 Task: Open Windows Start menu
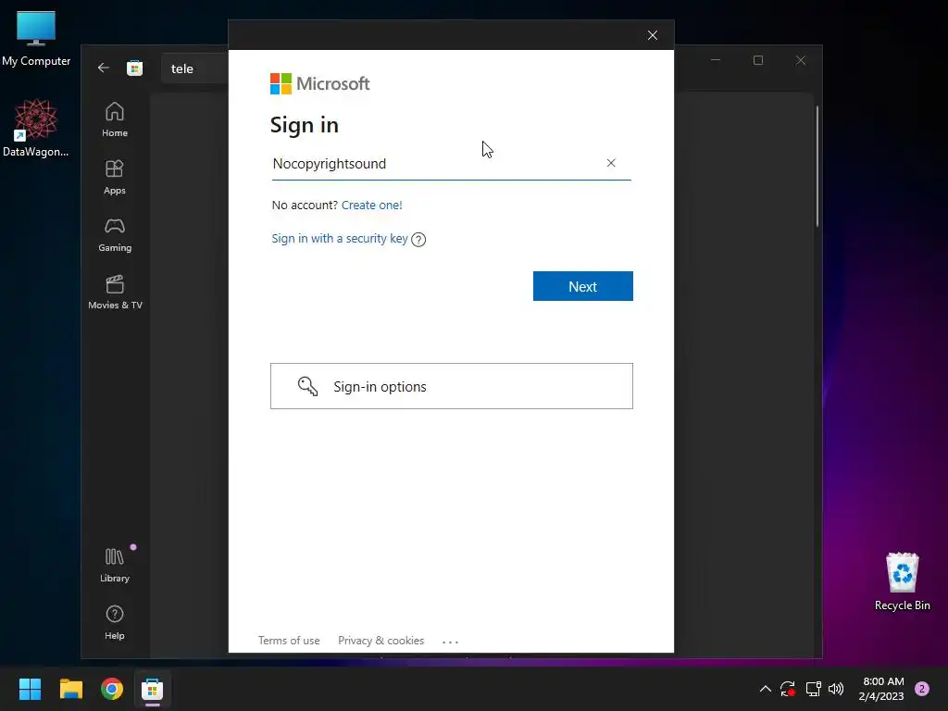click(x=30, y=689)
